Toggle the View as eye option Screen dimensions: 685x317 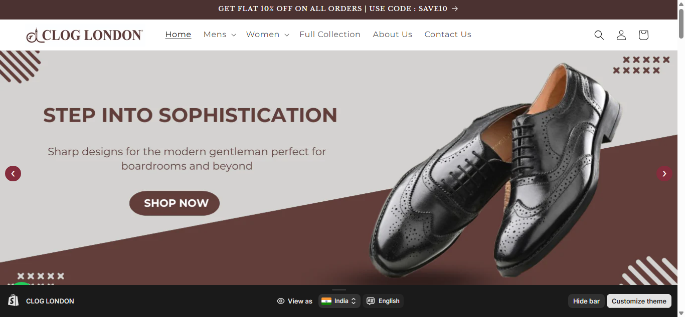294,301
